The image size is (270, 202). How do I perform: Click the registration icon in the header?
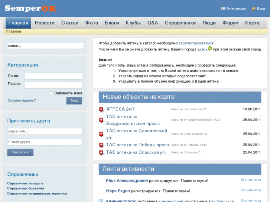pyautogui.click(x=223, y=9)
